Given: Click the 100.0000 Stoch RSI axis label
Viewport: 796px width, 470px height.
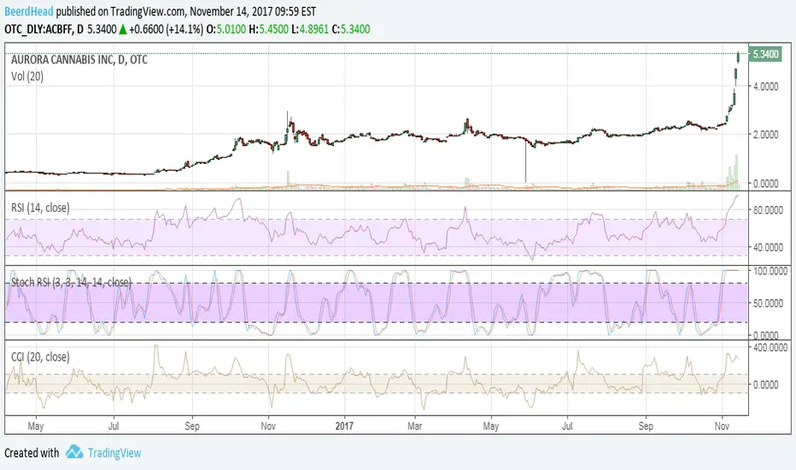Looking at the screenshot, I should [x=770, y=272].
